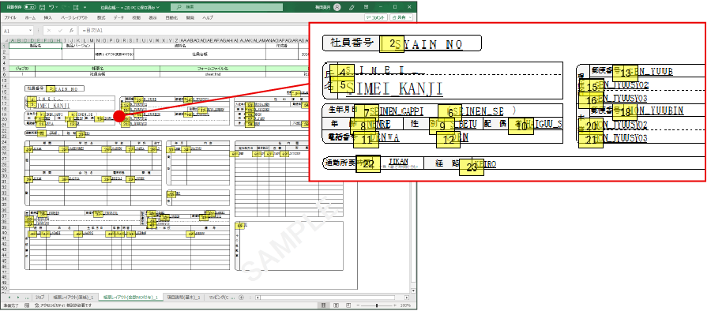Click the cancel X icon in formula bar
The width and height of the screenshot is (711, 311).
49,31
